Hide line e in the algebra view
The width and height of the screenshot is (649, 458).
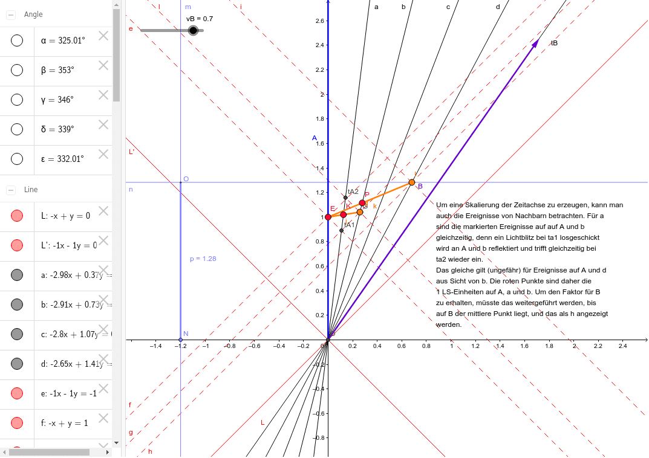tap(17, 393)
